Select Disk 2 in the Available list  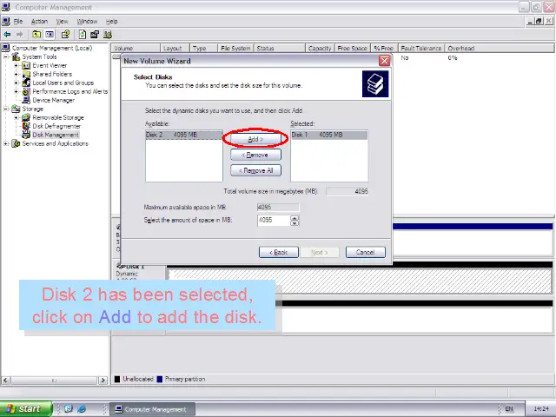pyautogui.click(x=172, y=136)
